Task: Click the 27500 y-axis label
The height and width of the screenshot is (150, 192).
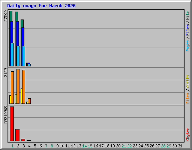Action: coord(6,16)
